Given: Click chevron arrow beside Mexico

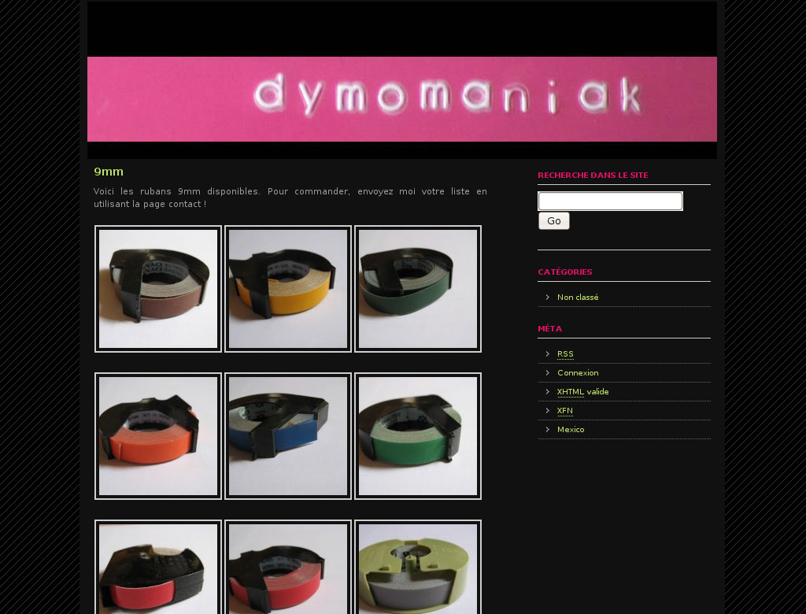Looking at the screenshot, I should (548, 429).
